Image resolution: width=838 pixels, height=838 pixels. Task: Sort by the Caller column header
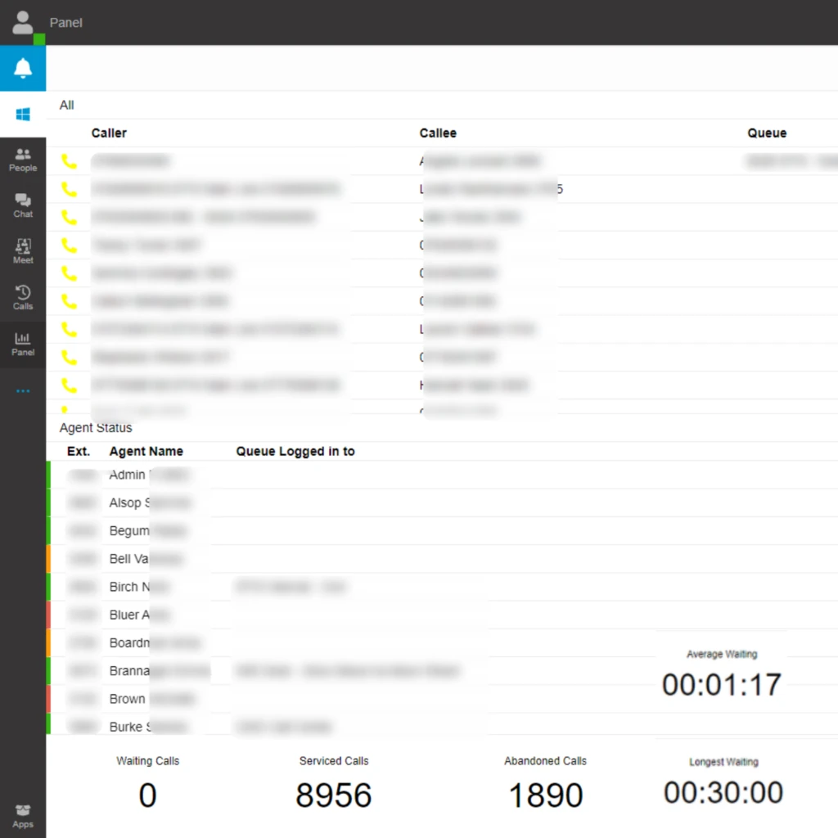point(109,133)
